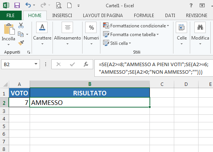Open Print Preview icon in quick access toolbar
This screenshot has height=152, width=213.
point(59,6)
